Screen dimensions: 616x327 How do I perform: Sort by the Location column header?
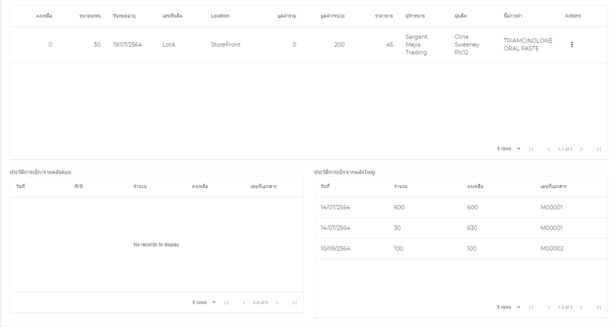(x=220, y=16)
